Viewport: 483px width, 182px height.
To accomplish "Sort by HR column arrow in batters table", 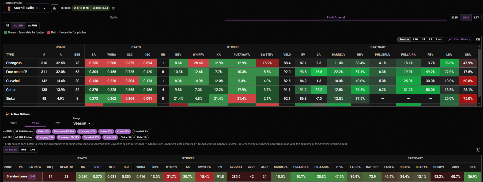I will point(52,167).
